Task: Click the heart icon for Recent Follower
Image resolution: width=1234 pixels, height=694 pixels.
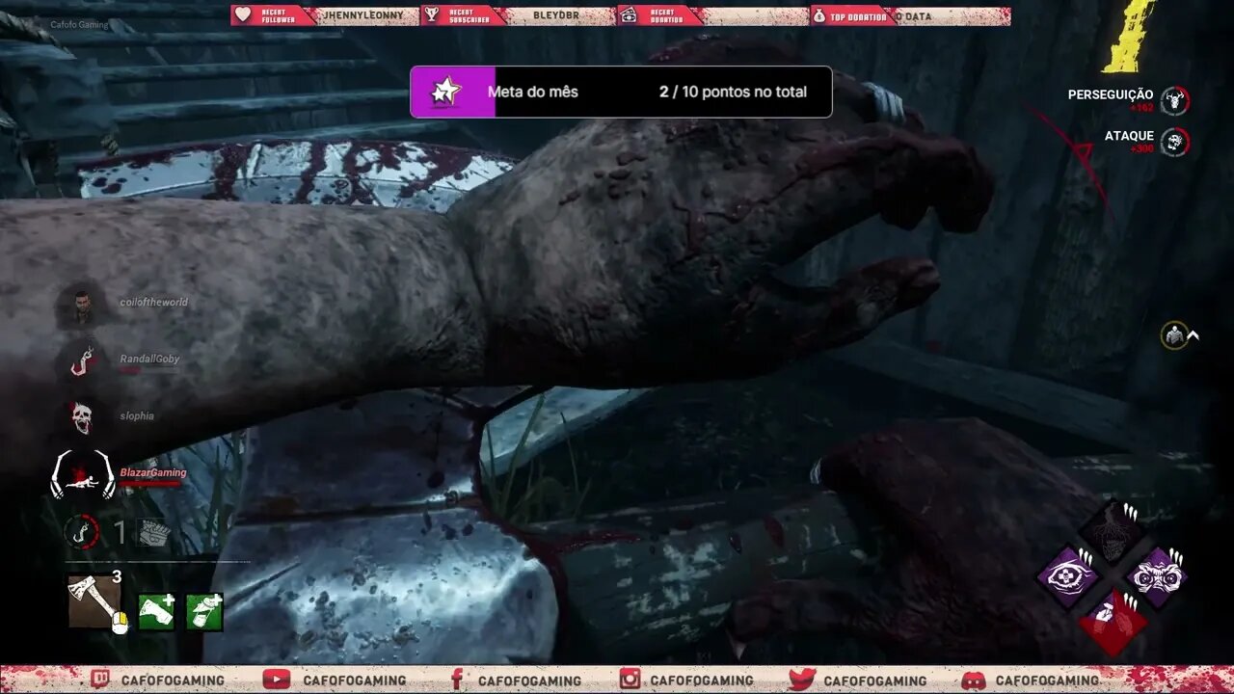Action: [243, 15]
